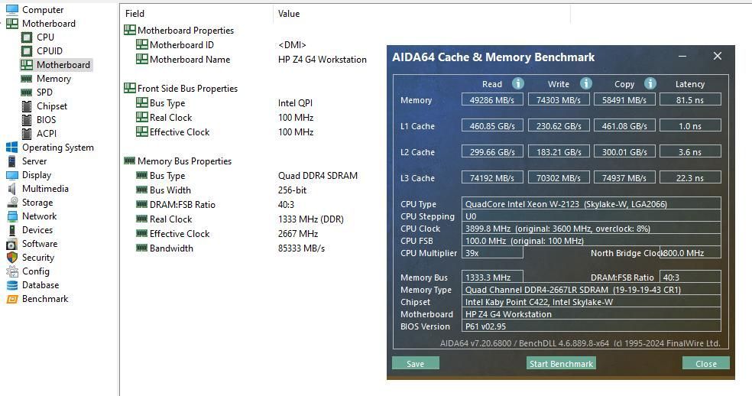Select the Security shield icon
The width and height of the screenshot is (752, 396).
11,258
